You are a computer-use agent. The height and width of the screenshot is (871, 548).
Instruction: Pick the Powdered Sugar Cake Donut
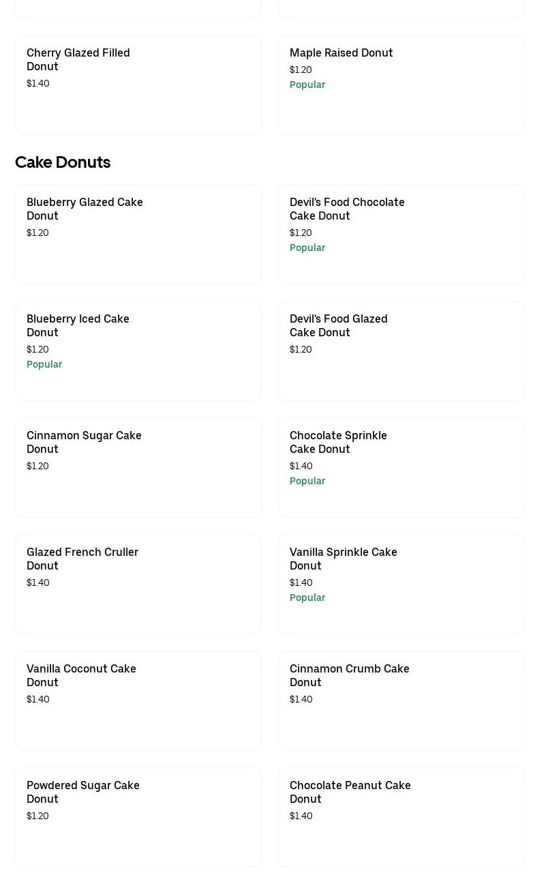[x=82, y=792]
